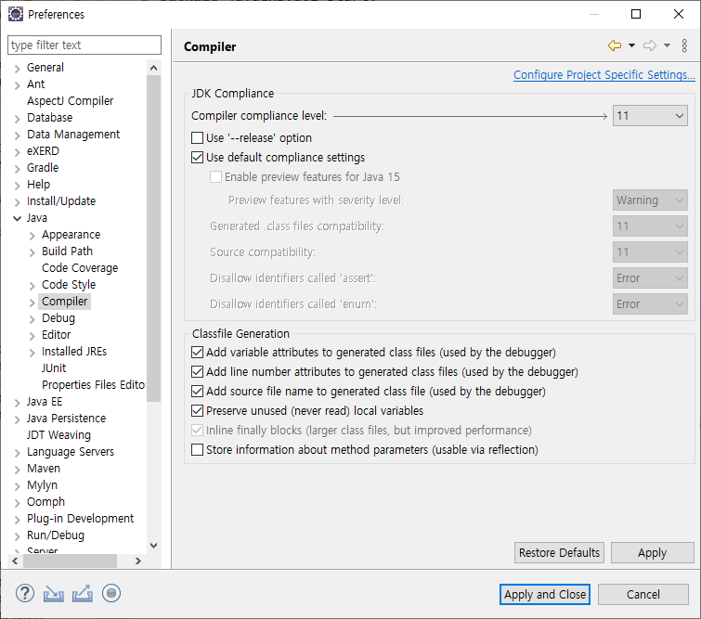Click the Oomph preference recorder icon
Viewport: 701px width, 619px height.
click(111, 593)
